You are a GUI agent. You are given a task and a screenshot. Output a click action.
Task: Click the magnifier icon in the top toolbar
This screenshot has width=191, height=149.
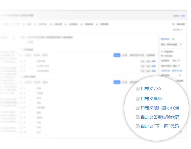point(35,24)
